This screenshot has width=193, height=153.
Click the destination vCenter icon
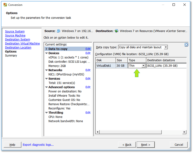click(117, 31)
